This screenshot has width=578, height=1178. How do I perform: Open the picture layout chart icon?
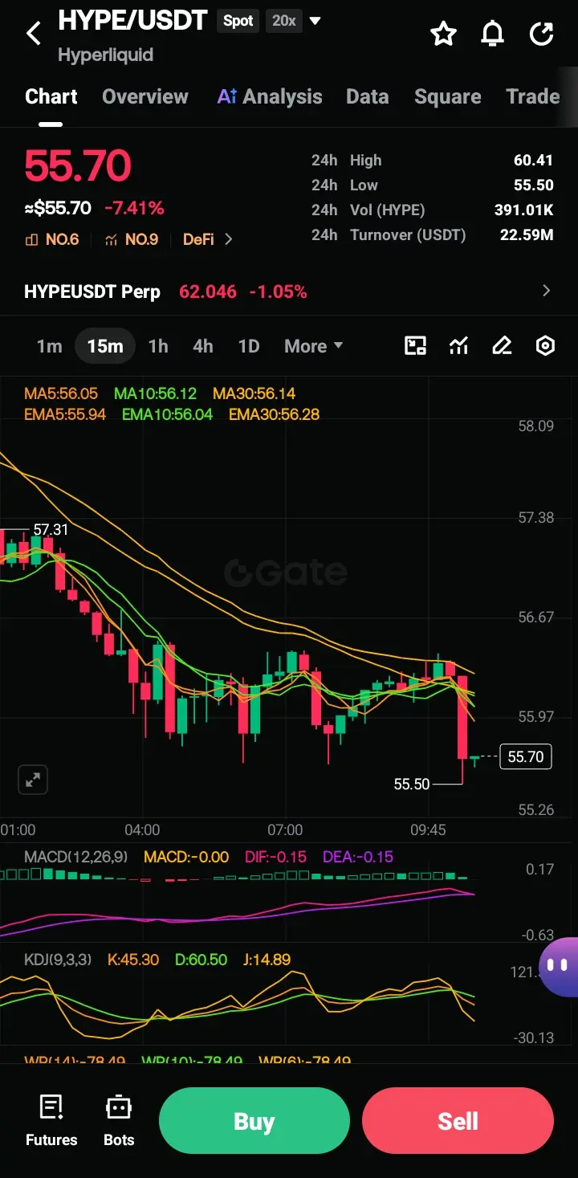pos(415,346)
